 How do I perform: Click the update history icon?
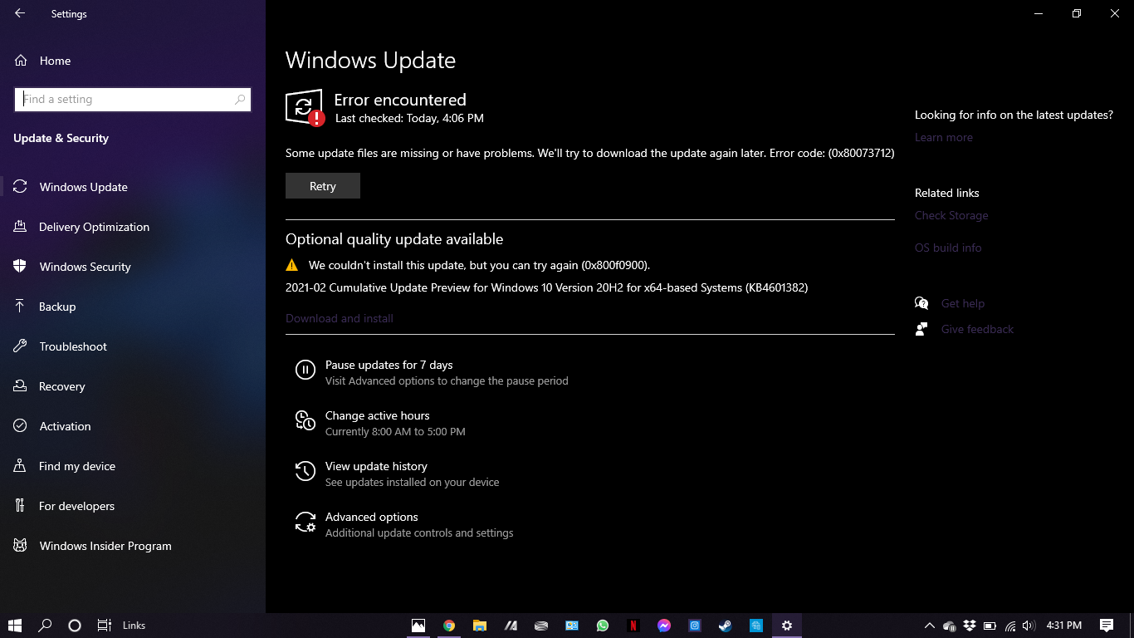pos(305,472)
